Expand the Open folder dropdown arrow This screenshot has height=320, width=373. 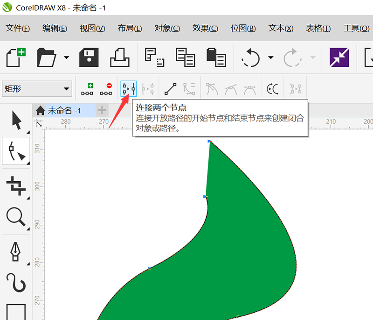point(67,57)
